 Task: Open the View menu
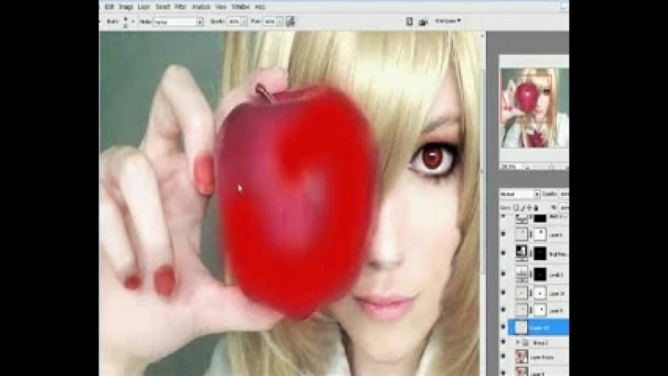221,7
